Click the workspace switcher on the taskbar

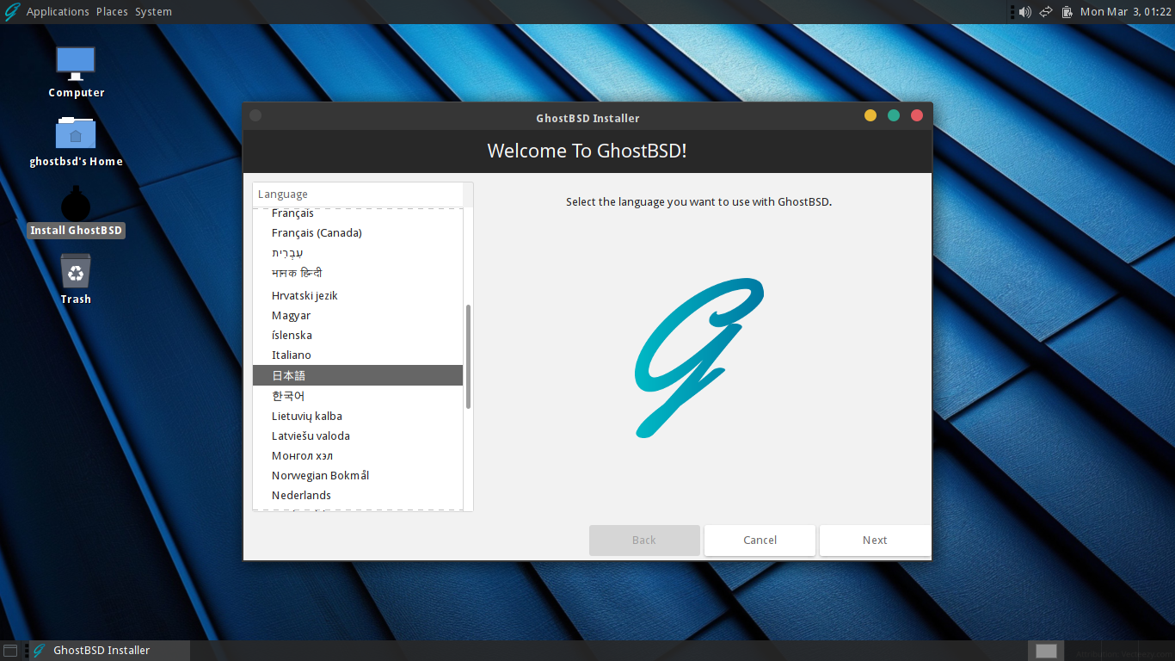[1045, 651]
